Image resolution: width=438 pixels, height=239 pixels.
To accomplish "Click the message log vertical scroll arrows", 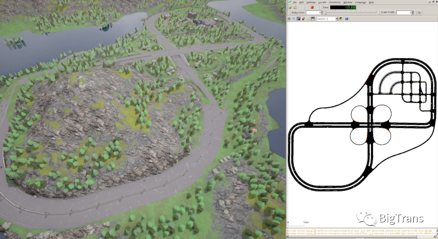I will [x=437, y=232].
